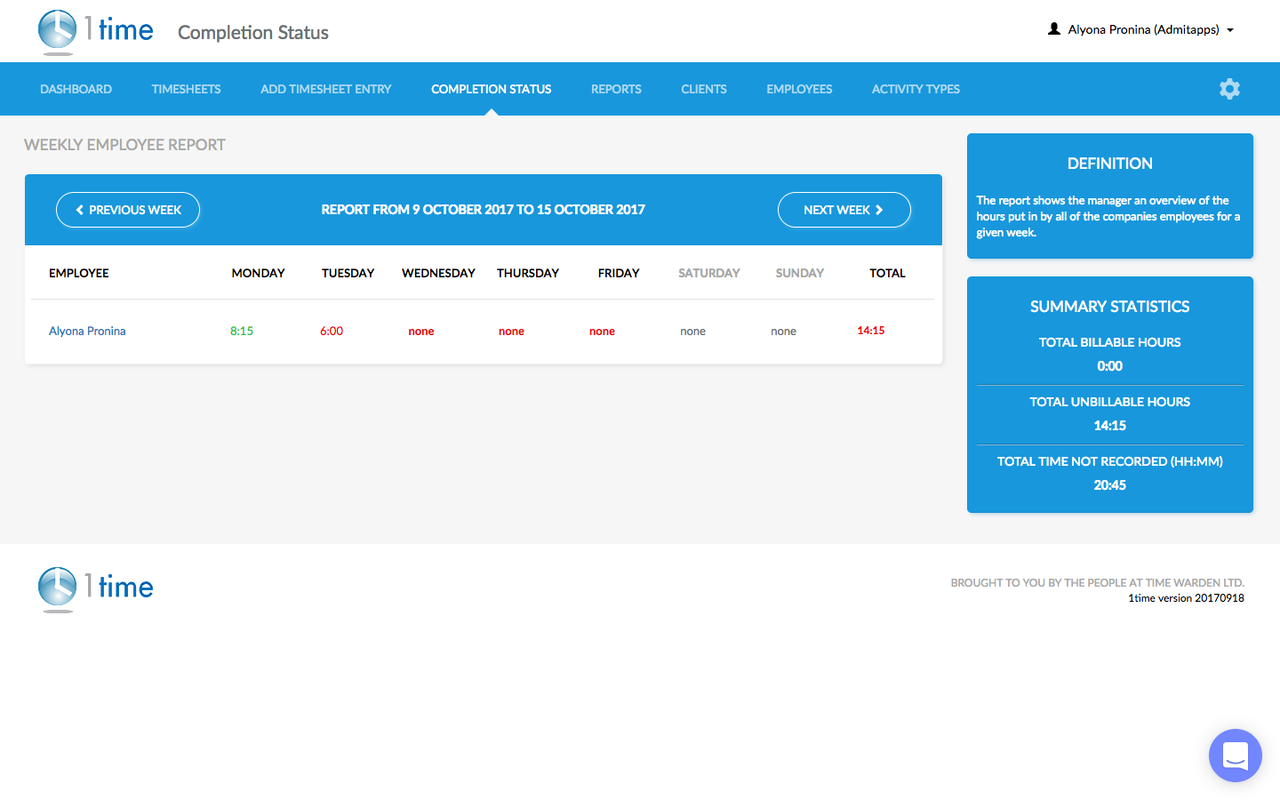
Task: Click the 1time logo in the footer
Action: (x=96, y=588)
